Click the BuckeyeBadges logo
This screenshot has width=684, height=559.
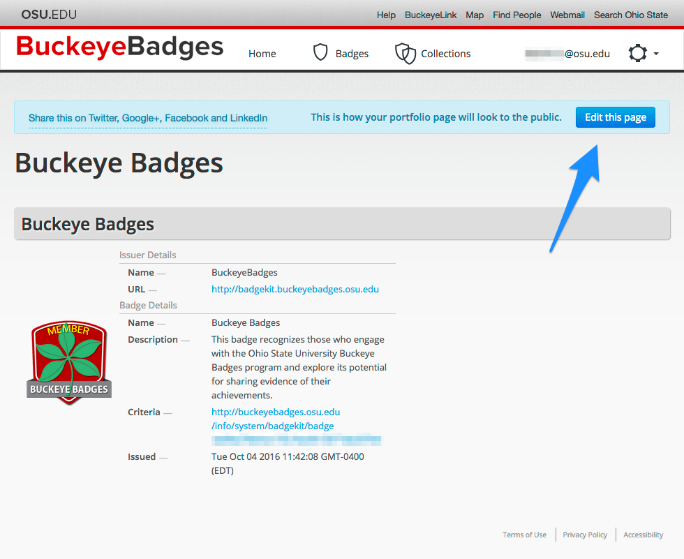pos(120,47)
